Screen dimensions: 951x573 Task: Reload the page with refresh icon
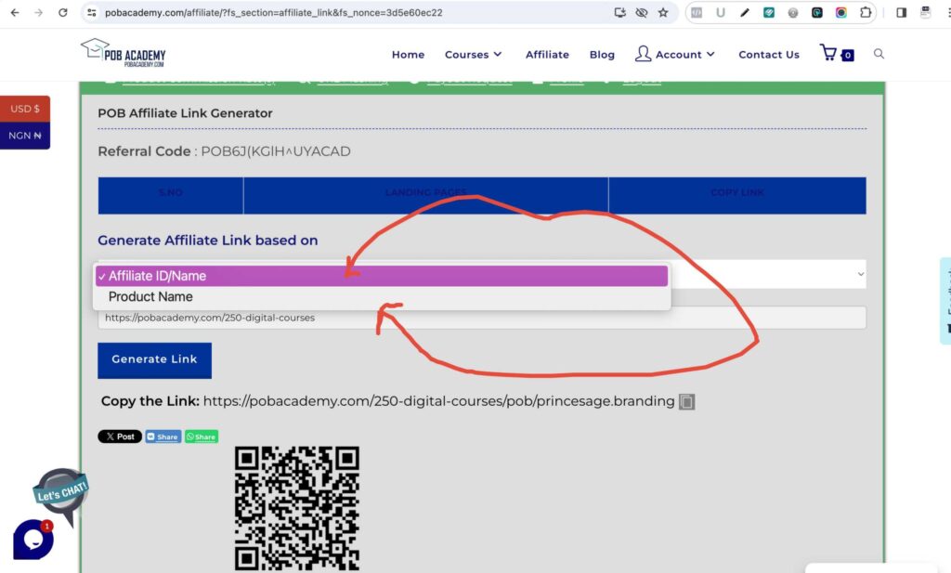pyautogui.click(x=62, y=12)
